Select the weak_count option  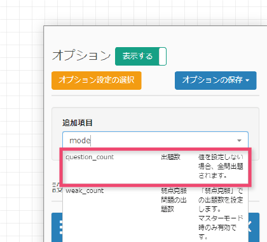coord(155,213)
